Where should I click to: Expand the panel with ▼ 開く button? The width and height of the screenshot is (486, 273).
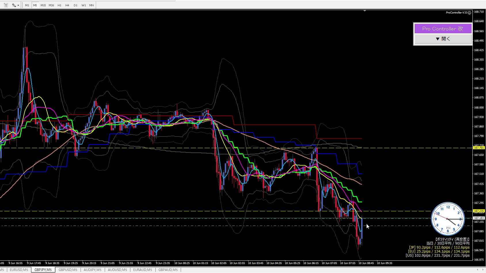[443, 39]
